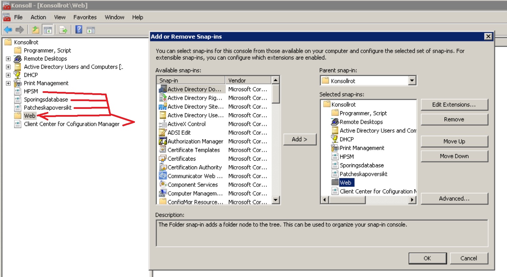
Task: Open the Action menu
Action: [38, 17]
